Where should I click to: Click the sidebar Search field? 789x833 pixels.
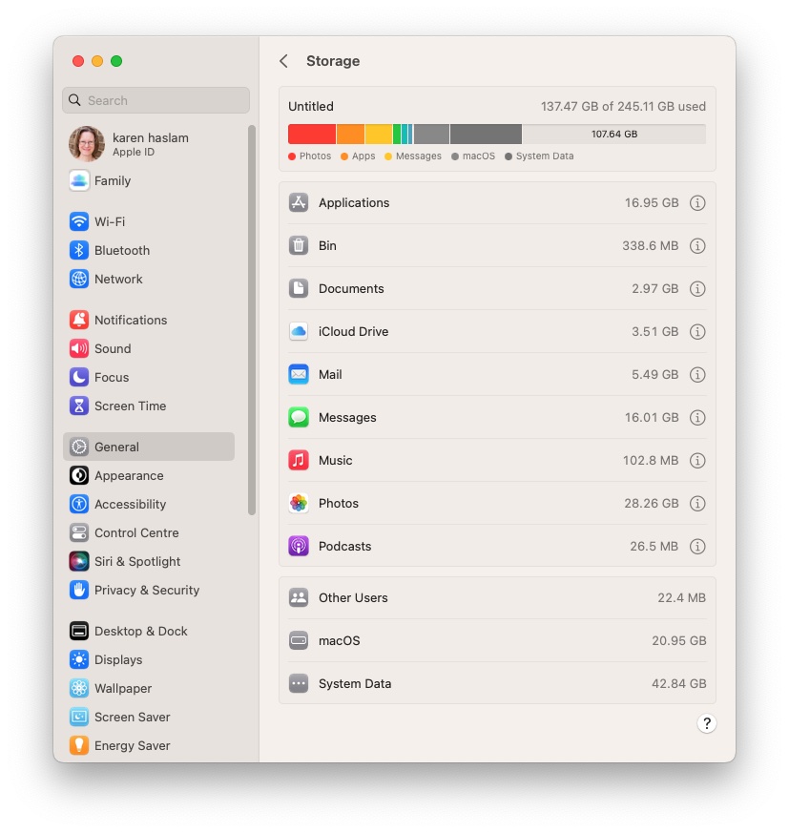point(156,100)
